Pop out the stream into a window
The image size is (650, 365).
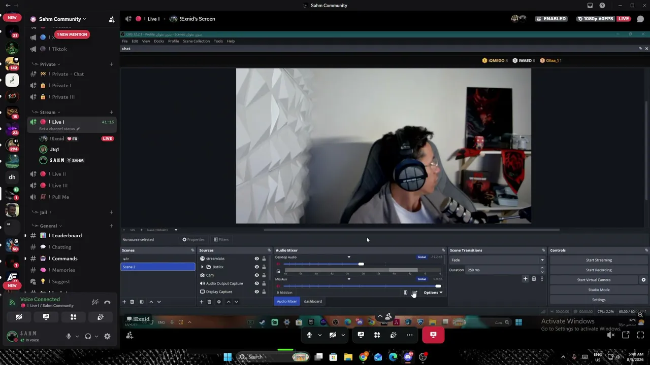click(626, 335)
